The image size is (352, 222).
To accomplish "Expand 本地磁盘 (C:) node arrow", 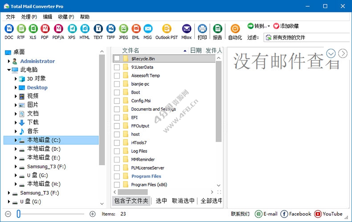I will (16, 140).
